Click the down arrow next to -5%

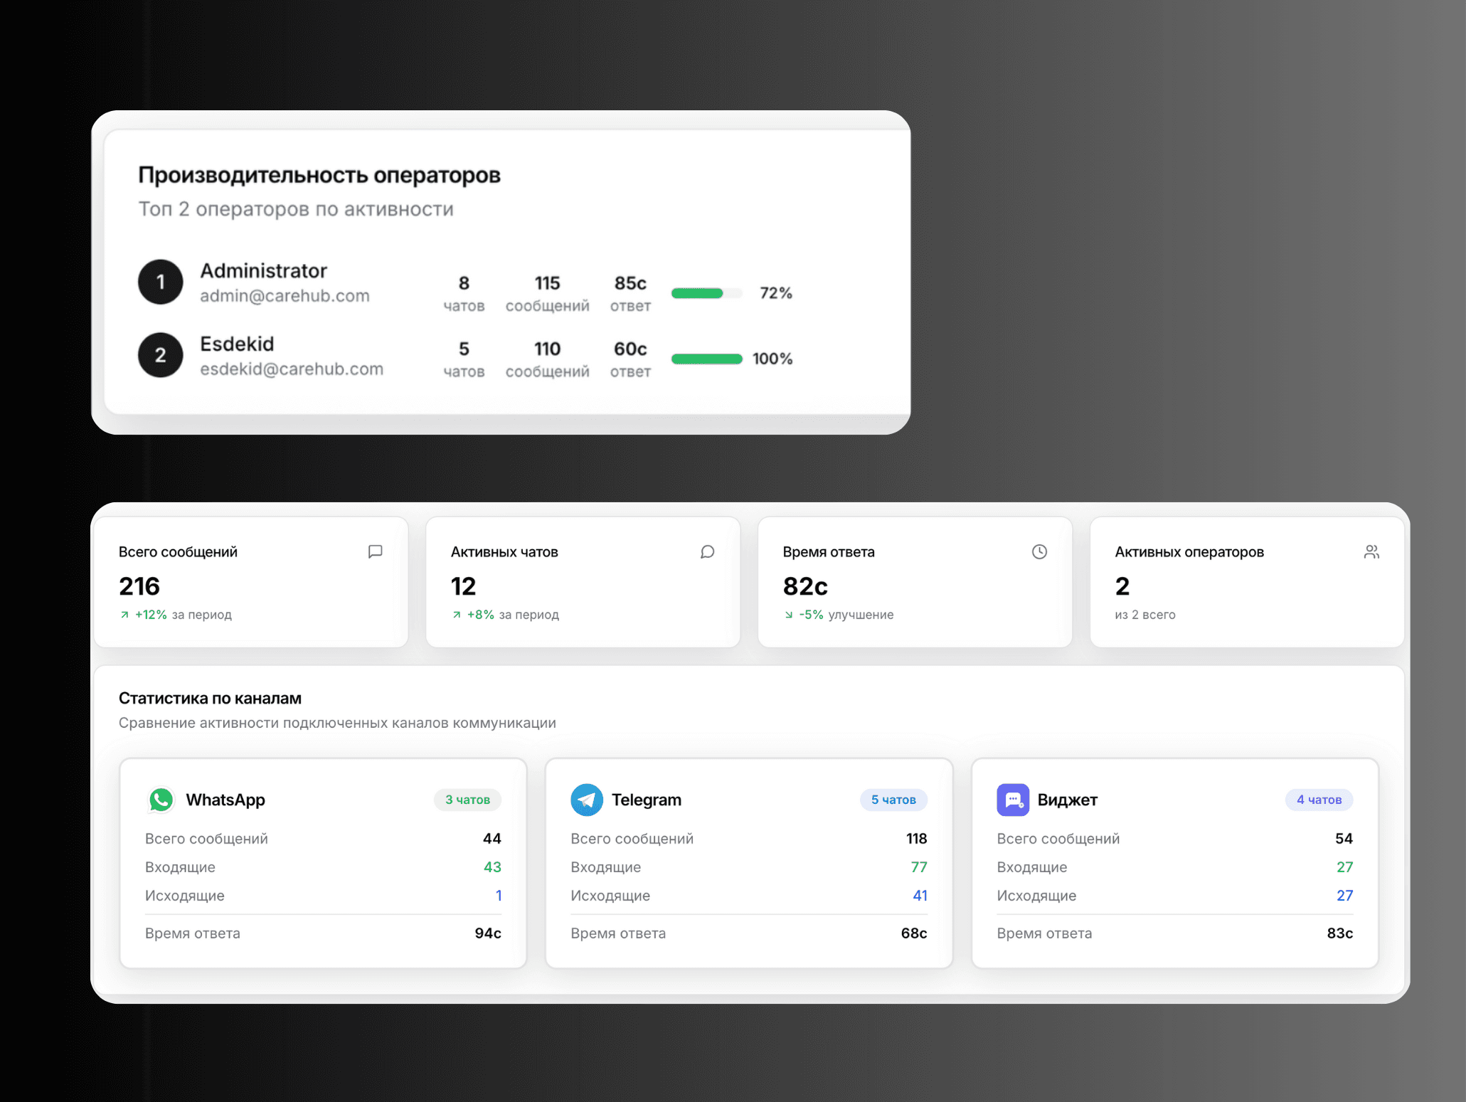pos(788,615)
